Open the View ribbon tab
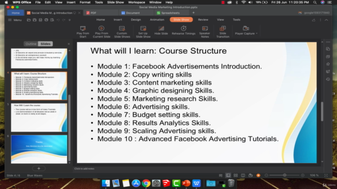337x189 pixels. click(220, 20)
